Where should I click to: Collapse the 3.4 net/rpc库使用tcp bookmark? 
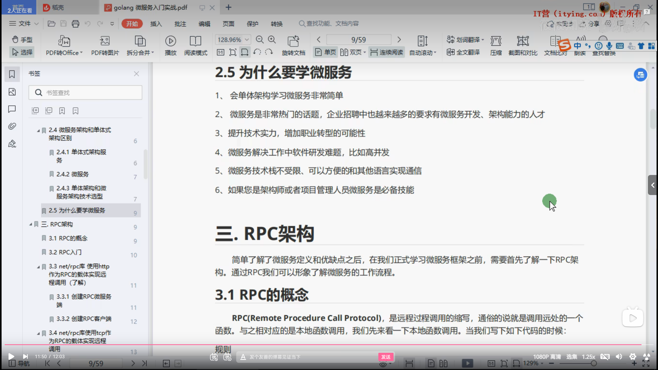point(38,334)
